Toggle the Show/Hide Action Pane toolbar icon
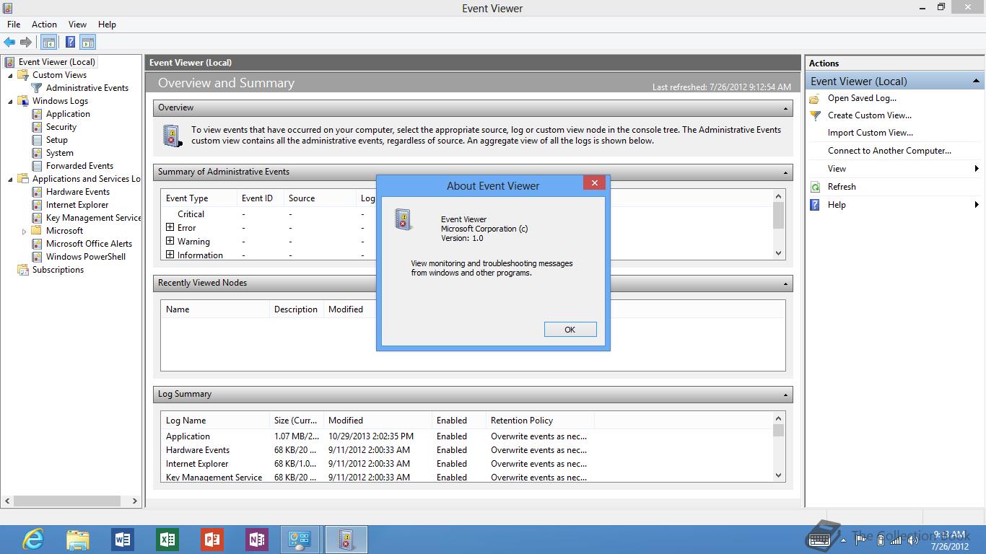The width and height of the screenshot is (986, 554). click(x=87, y=43)
